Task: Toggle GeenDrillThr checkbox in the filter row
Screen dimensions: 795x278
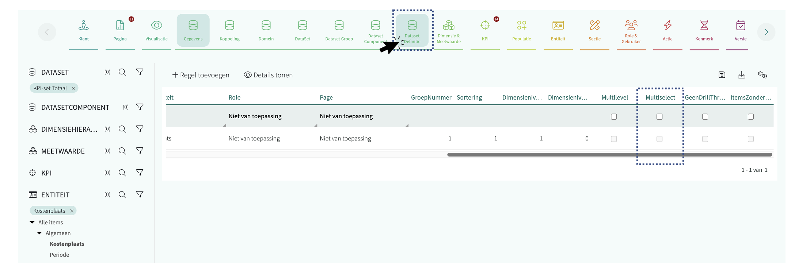Action: [x=705, y=117]
